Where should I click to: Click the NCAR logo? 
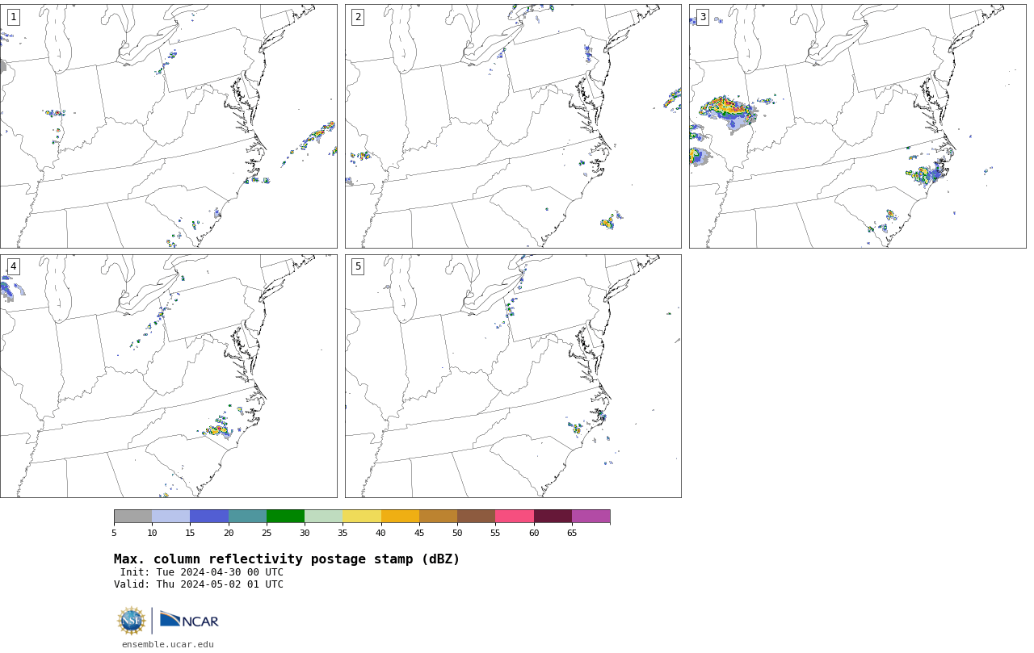[x=189, y=620]
